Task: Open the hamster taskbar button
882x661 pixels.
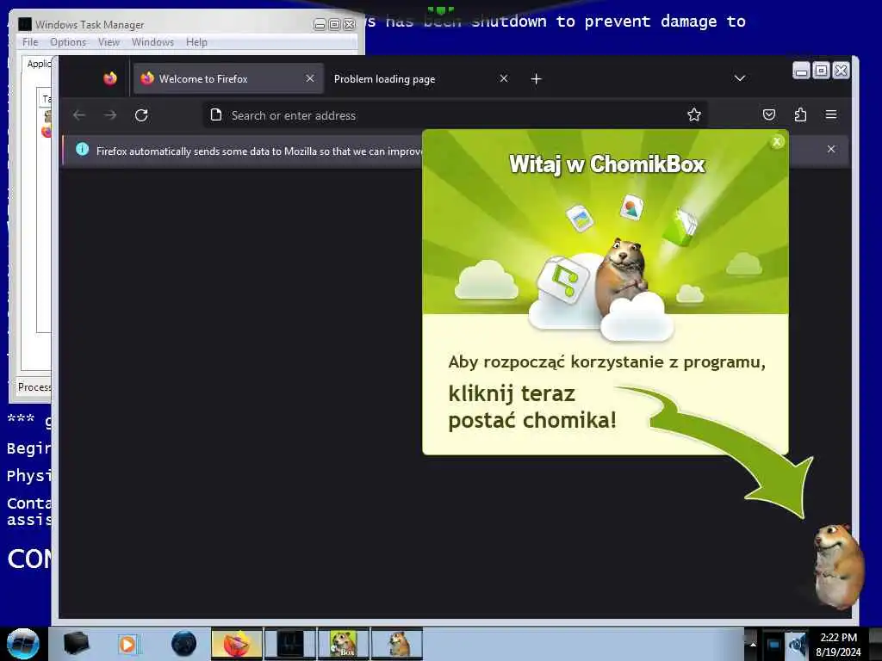Action: coord(397,644)
